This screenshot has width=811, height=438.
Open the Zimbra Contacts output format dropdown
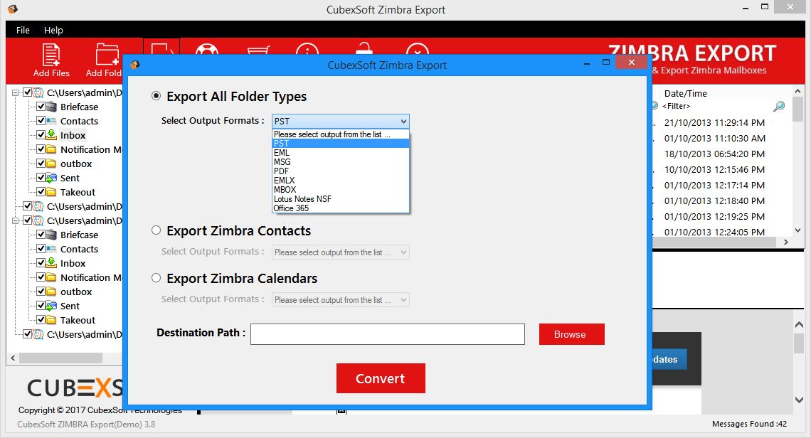340,252
